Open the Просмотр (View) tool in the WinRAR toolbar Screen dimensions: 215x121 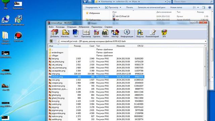86,34
